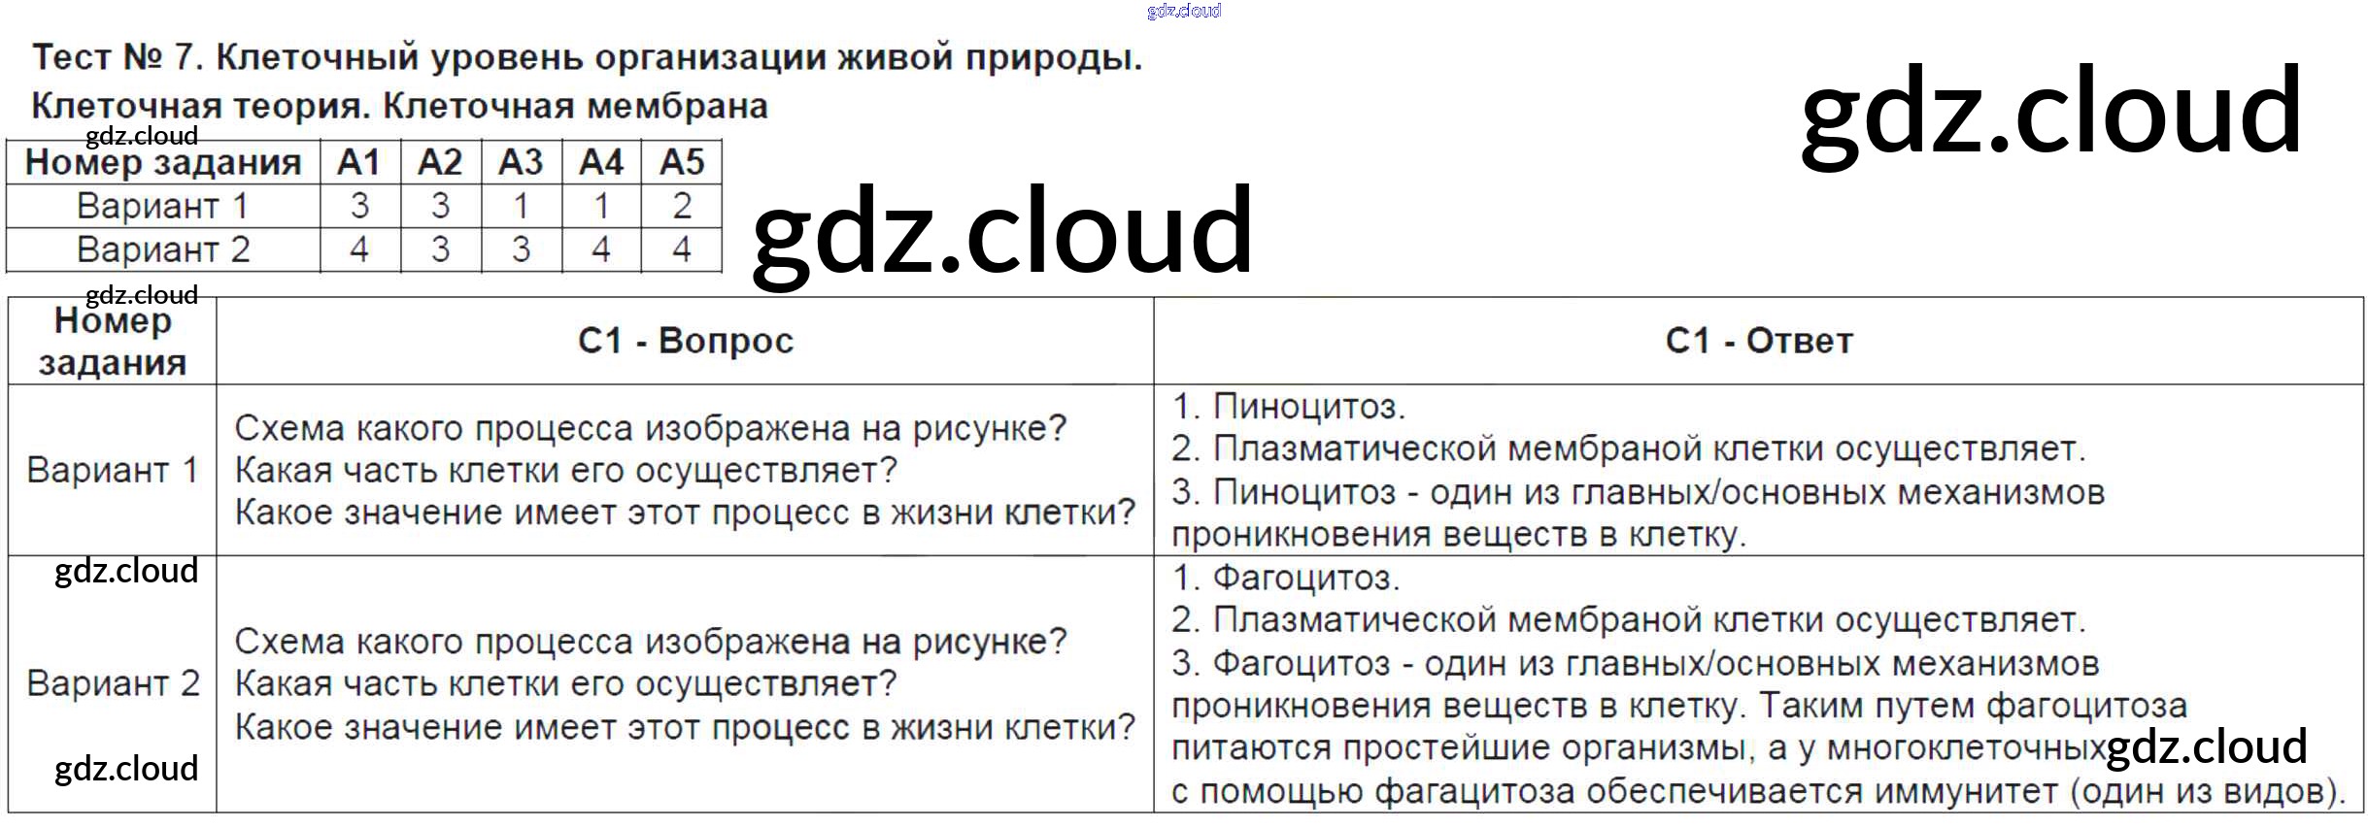
Task: Click Вариант 2 answer under column A4
Action: tap(601, 249)
